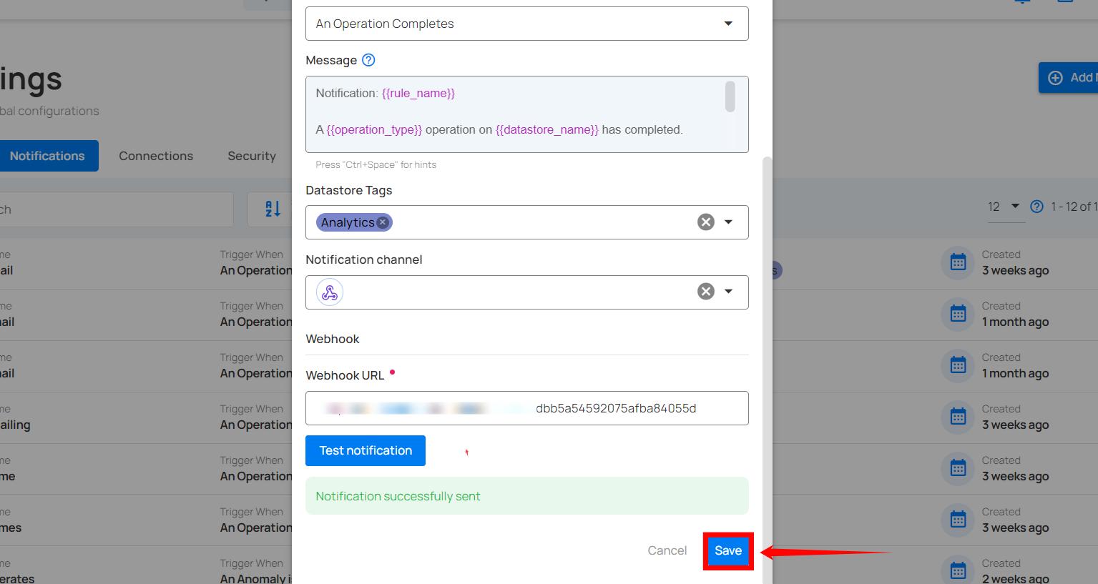Remove the Analytics tag chip
The height and width of the screenshot is (584, 1098).
pos(383,222)
